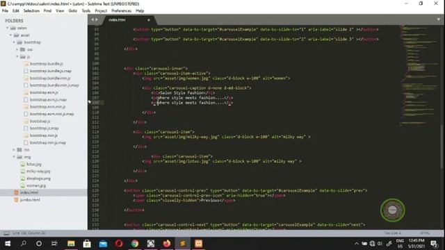445x250 pixels.
Task: Click the file icon beside bootstrap.js
Action: [x=26, y=121]
